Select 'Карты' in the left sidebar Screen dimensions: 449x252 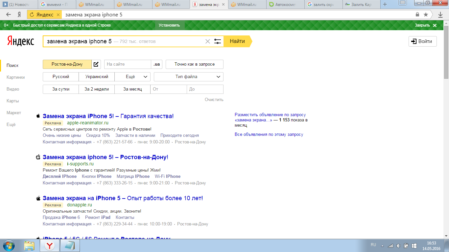point(13,101)
